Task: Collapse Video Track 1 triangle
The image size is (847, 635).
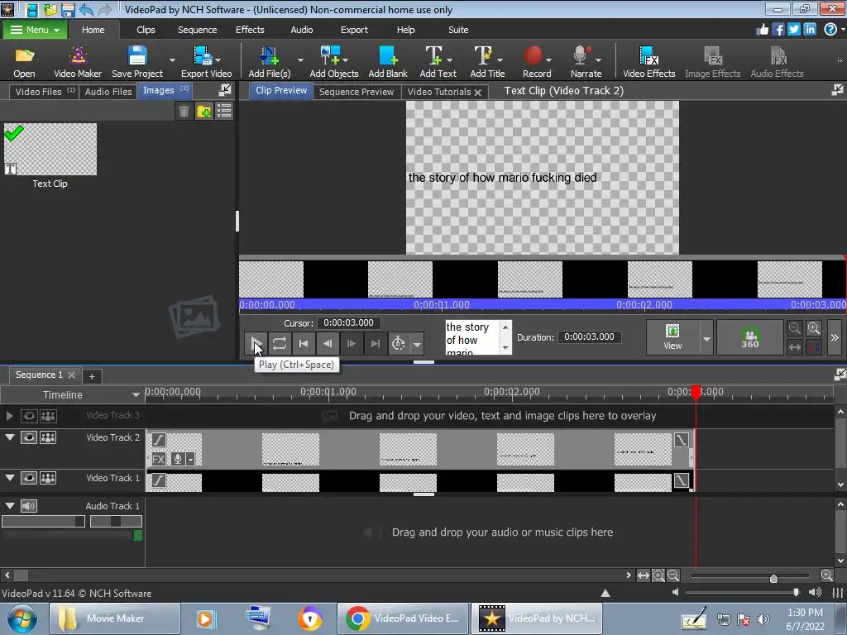Action: [10, 478]
